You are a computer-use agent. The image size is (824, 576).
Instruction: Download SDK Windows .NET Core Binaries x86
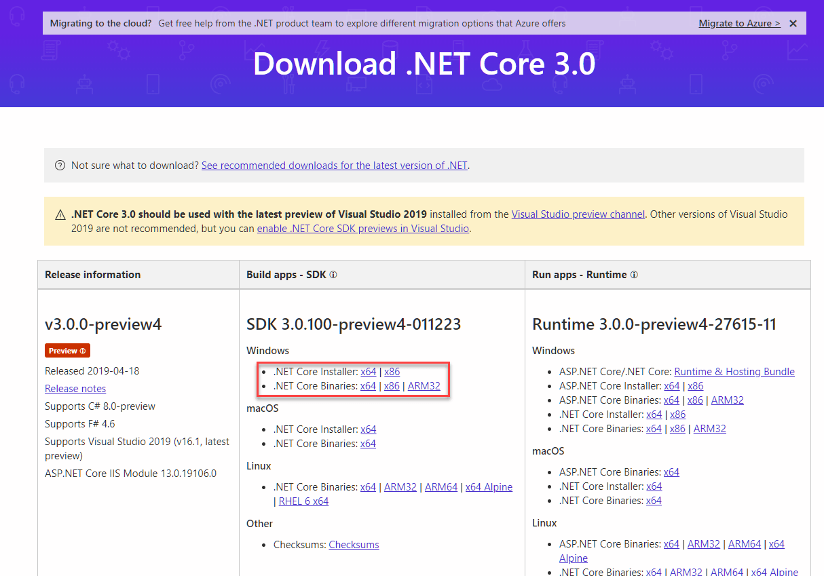tap(392, 386)
